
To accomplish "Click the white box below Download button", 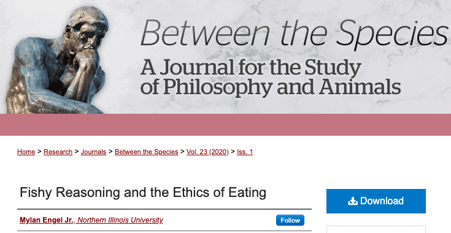I will (376, 229).
